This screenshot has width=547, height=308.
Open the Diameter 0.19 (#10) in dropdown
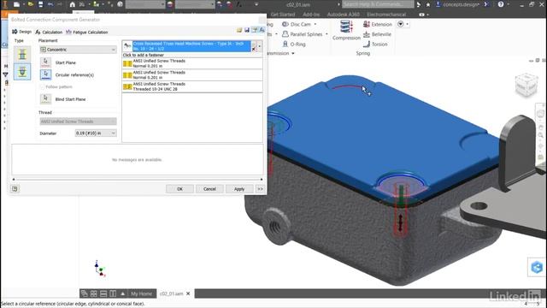click(x=96, y=133)
